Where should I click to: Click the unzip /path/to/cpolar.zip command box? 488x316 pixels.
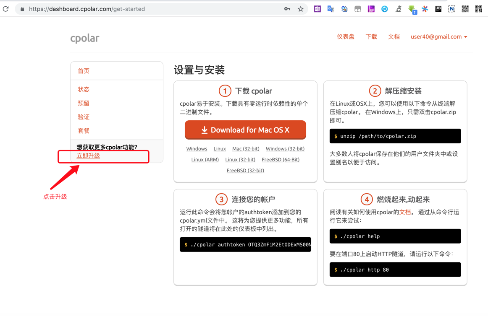pyautogui.click(x=395, y=136)
